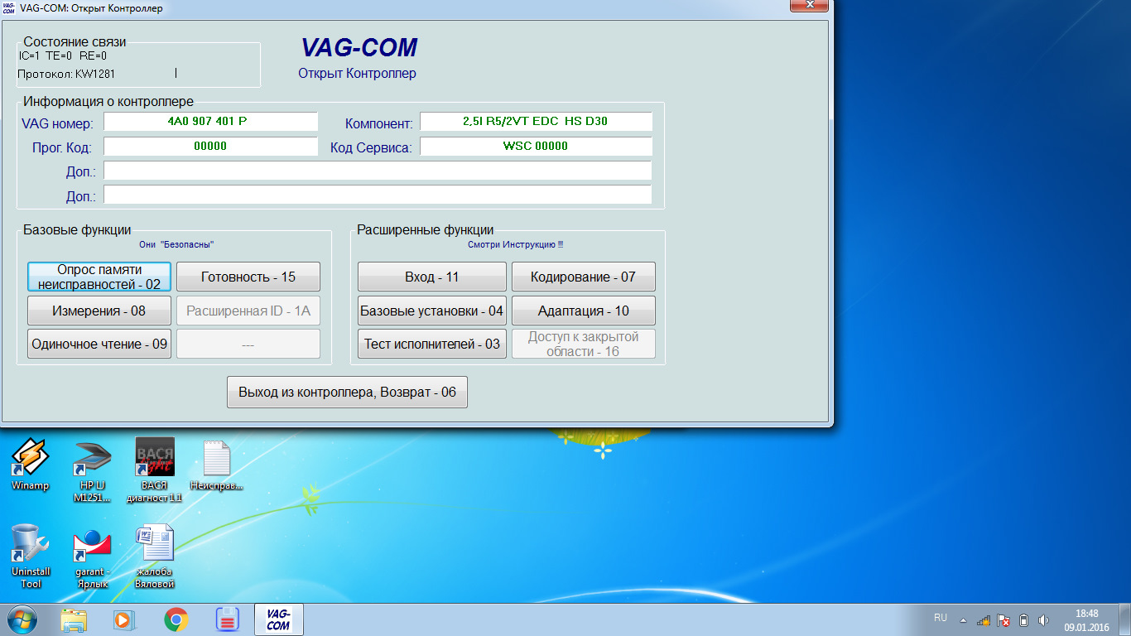Launch Google Chrome from taskbar

176,619
